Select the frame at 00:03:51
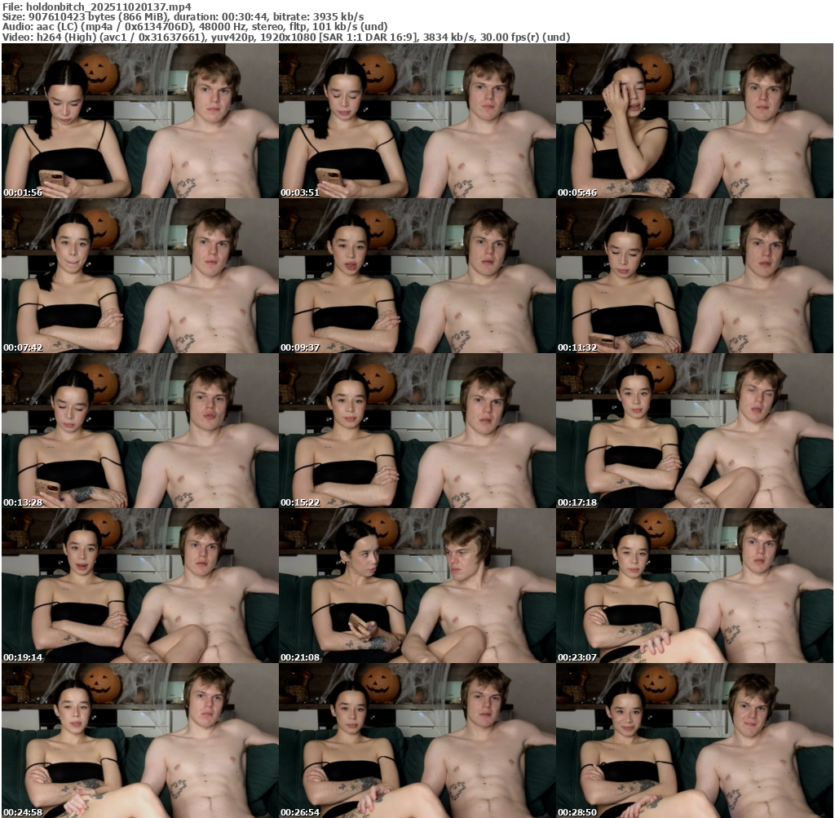The width and height of the screenshot is (835, 818). (417, 122)
